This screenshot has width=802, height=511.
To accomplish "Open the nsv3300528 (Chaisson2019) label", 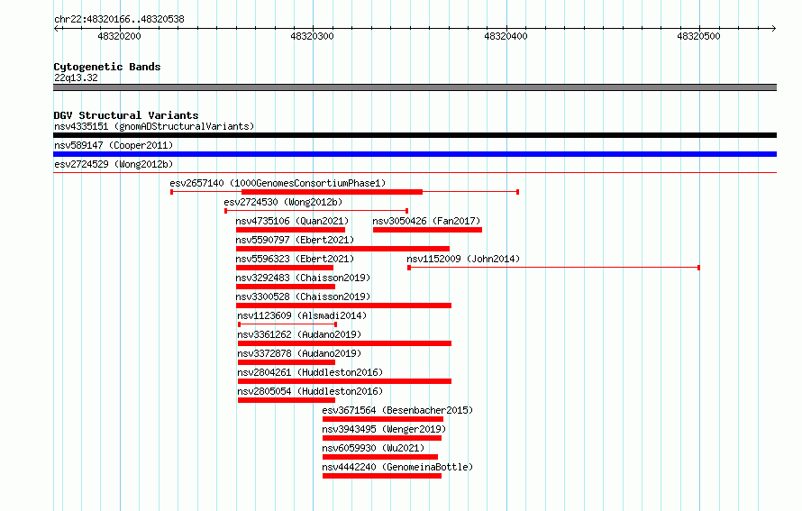I will click(303, 297).
